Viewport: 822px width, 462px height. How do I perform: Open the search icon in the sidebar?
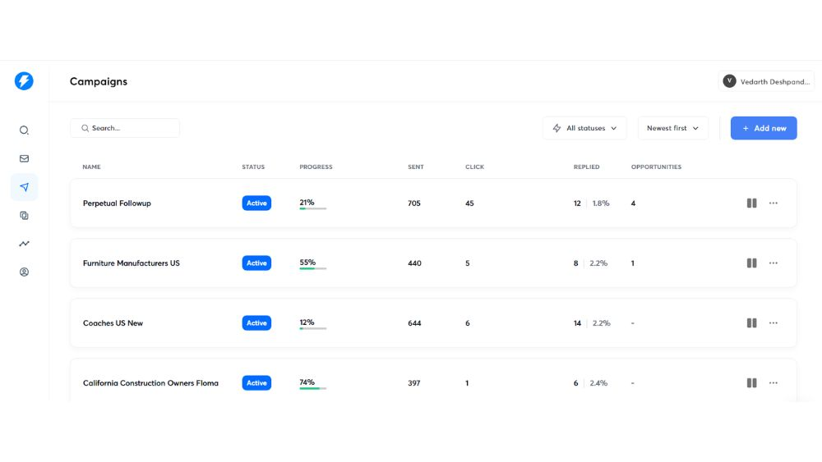point(24,130)
